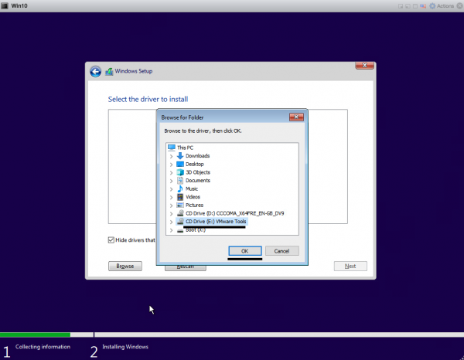Click the Browse button in Windows Setup
Viewport: 464px width, 360px height.
[x=125, y=266]
